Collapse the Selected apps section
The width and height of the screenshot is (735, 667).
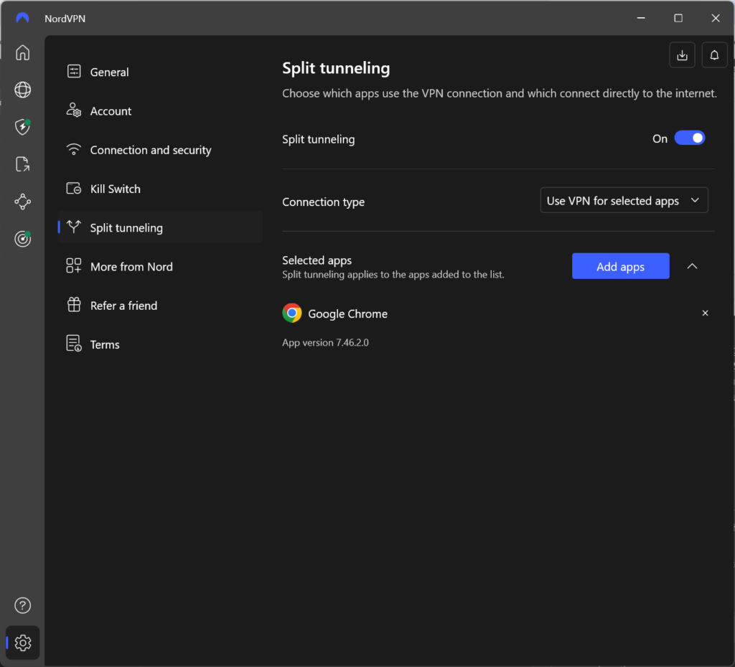(x=693, y=266)
